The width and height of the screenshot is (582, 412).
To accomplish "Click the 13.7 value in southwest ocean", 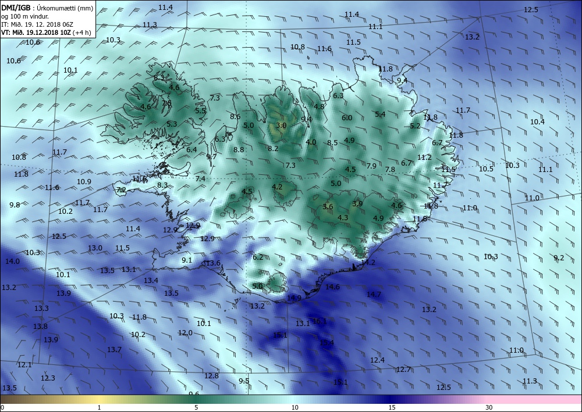I will (114, 349).
